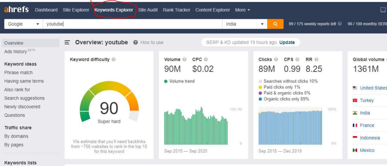Open Mexico volume link
Screen dimensions: 387x166
click(367, 150)
